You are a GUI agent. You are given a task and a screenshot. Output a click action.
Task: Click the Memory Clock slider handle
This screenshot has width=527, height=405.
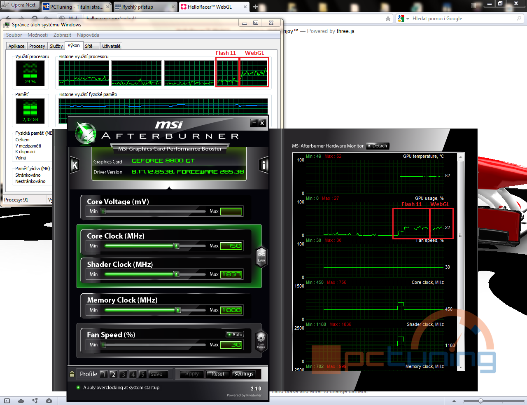point(178,310)
